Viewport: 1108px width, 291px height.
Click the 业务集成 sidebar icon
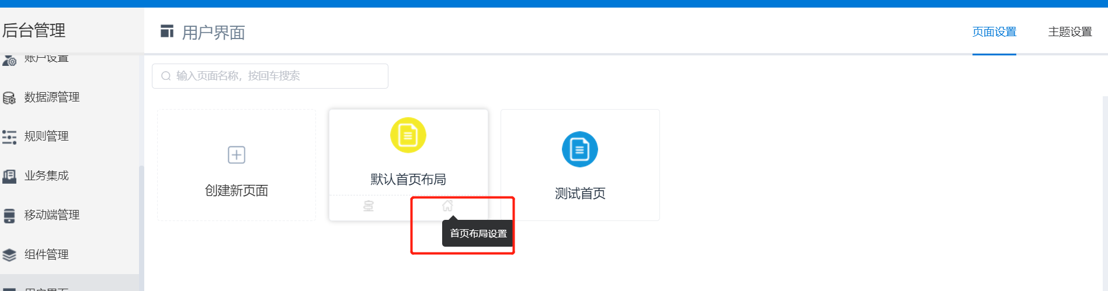click(x=9, y=176)
